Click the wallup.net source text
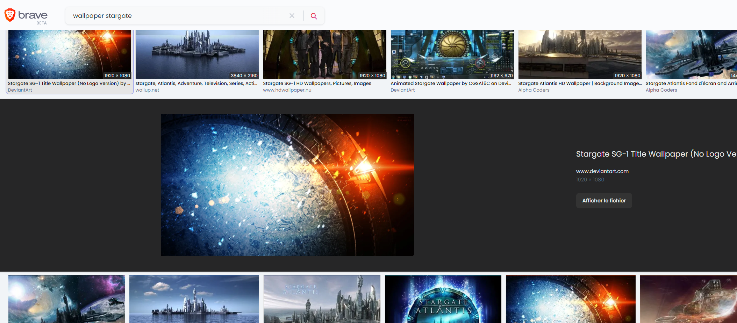 click(x=147, y=90)
